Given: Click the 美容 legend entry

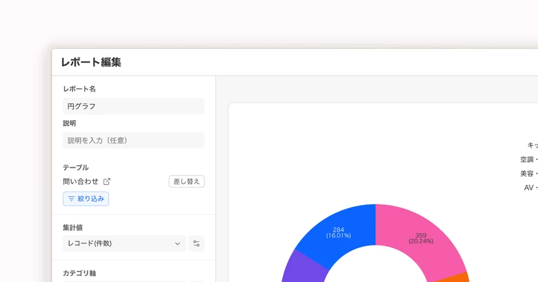Looking at the screenshot, I should (529, 174).
